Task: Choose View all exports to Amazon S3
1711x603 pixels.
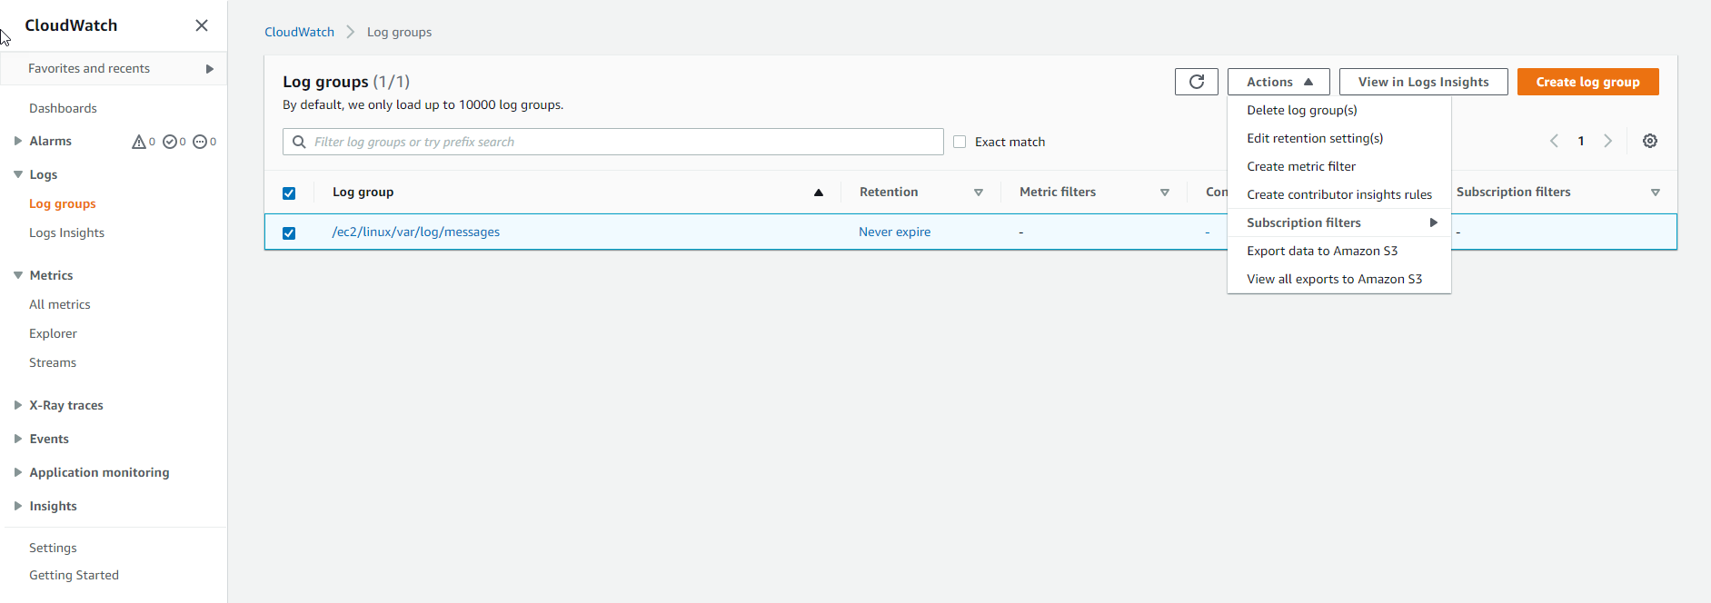Action: (1334, 279)
